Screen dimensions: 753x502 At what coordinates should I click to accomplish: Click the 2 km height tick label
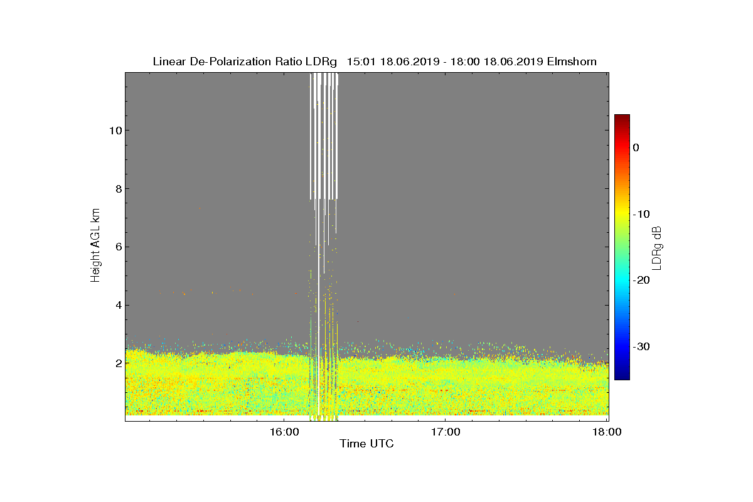pyautogui.click(x=118, y=363)
